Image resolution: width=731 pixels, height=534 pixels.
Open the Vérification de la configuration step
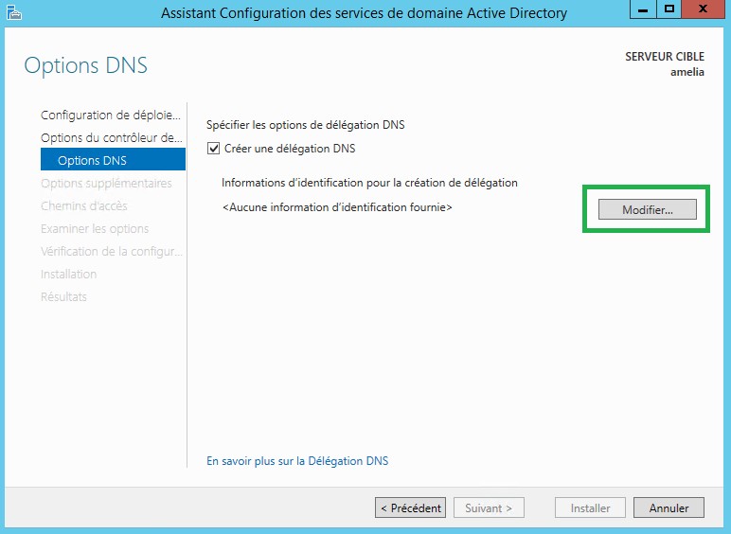tap(110, 252)
